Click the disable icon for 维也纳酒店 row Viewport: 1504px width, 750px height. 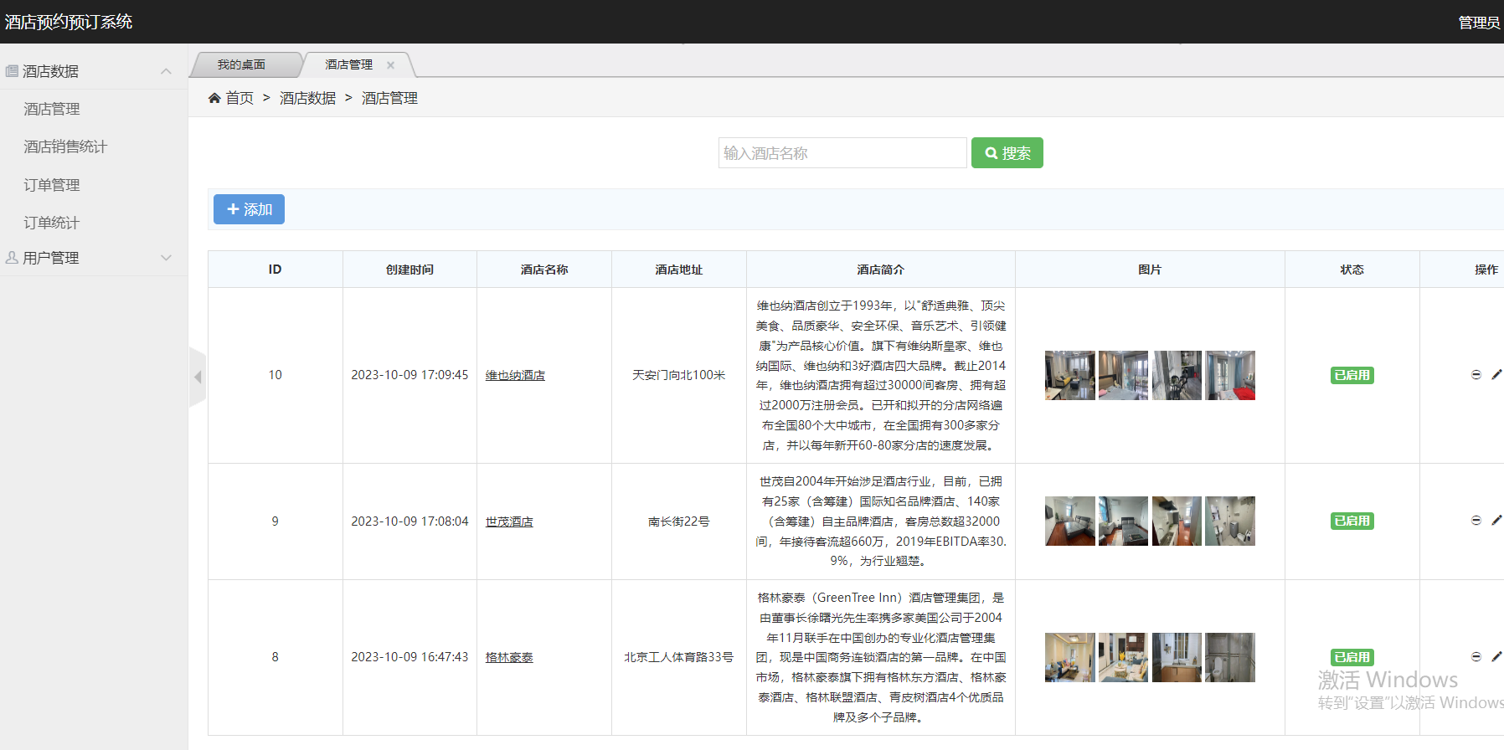[x=1476, y=375]
